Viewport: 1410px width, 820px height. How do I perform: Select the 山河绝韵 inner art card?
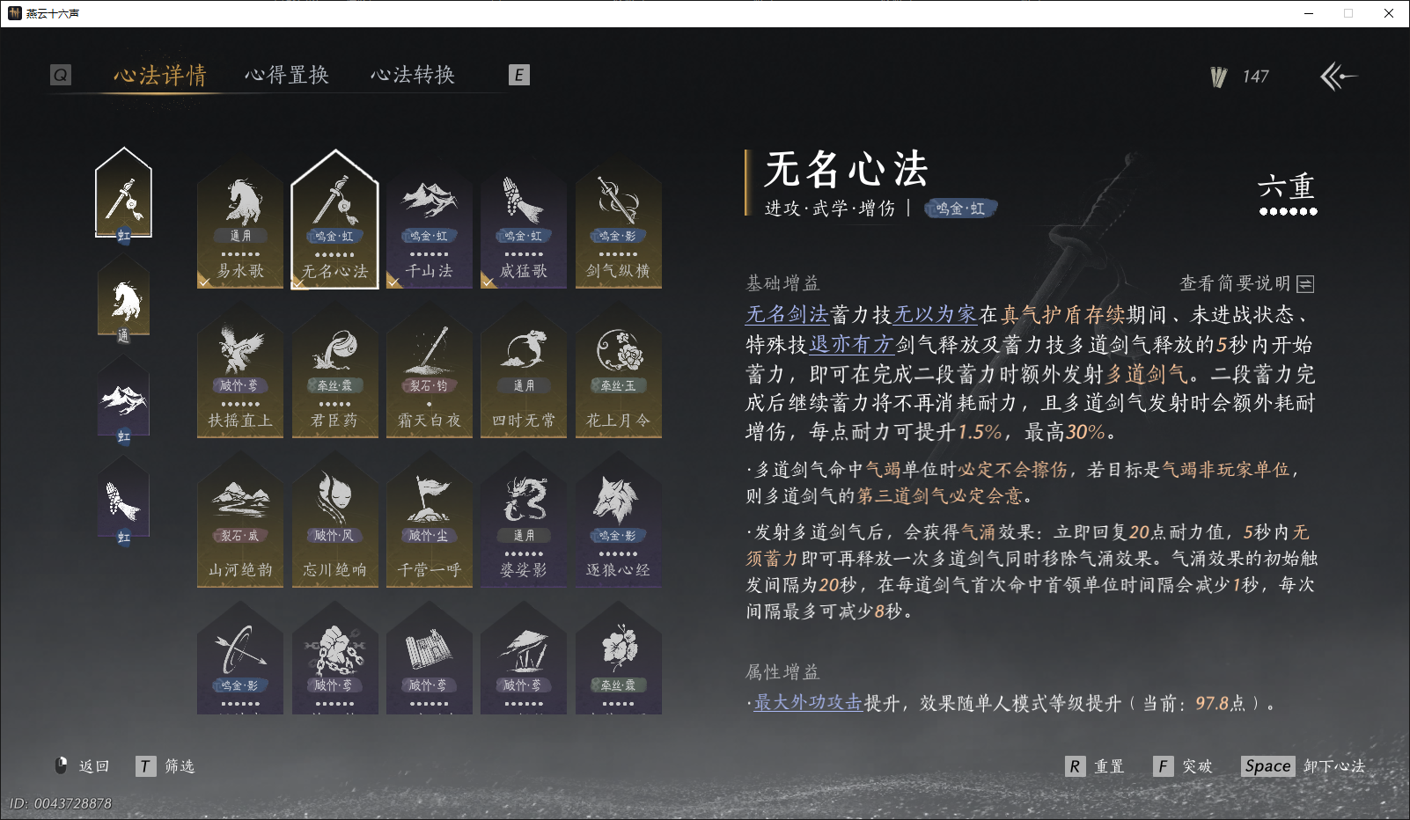(240, 519)
